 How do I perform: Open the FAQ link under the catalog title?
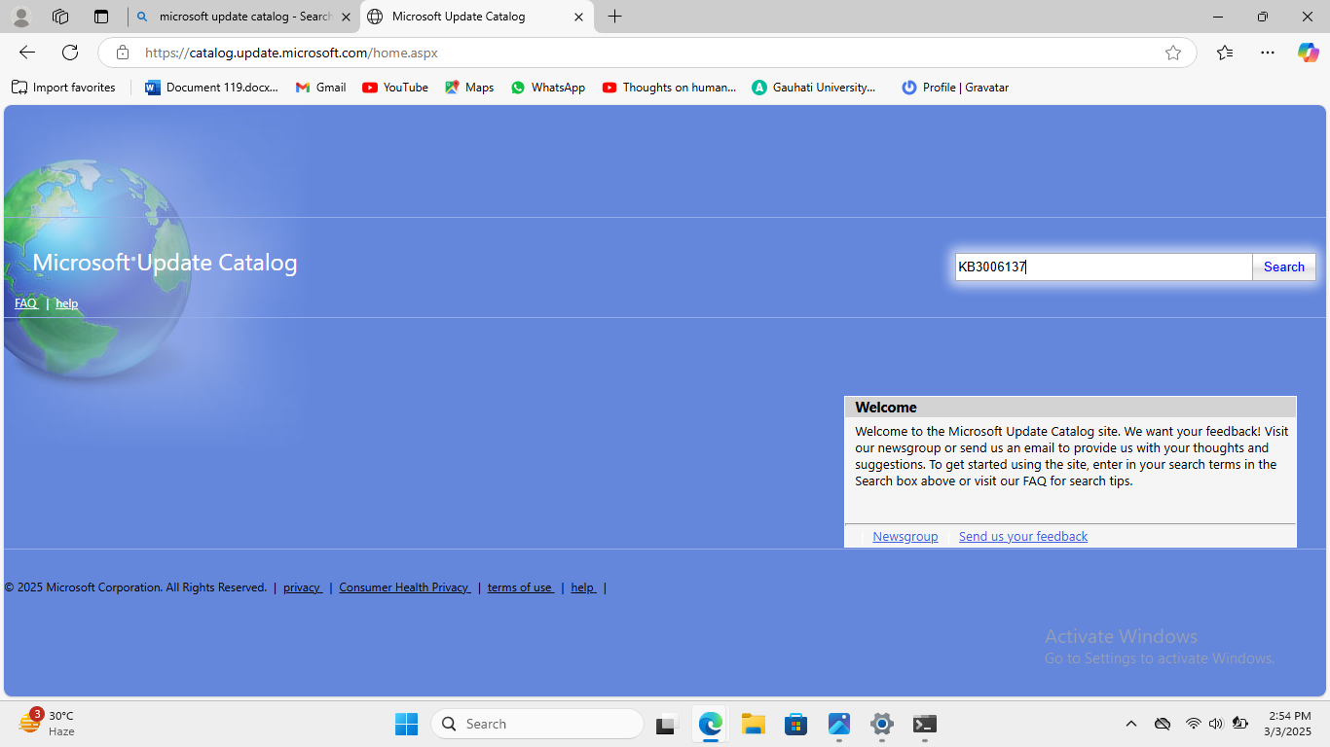pos(25,303)
